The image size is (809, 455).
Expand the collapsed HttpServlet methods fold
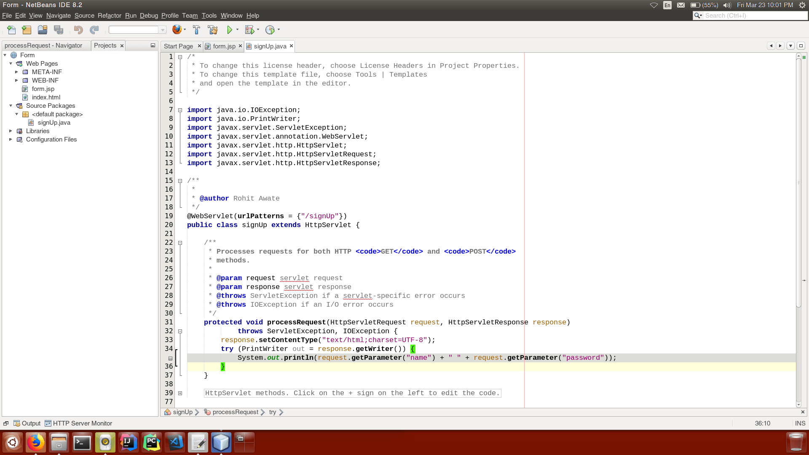tap(180, 393)
